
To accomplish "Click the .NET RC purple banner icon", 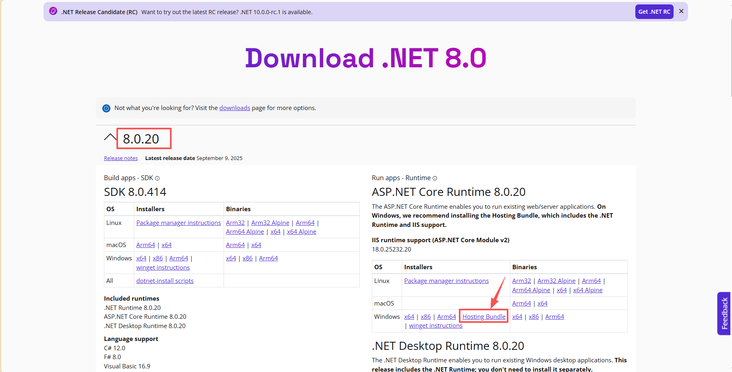I will coord(53,11).
